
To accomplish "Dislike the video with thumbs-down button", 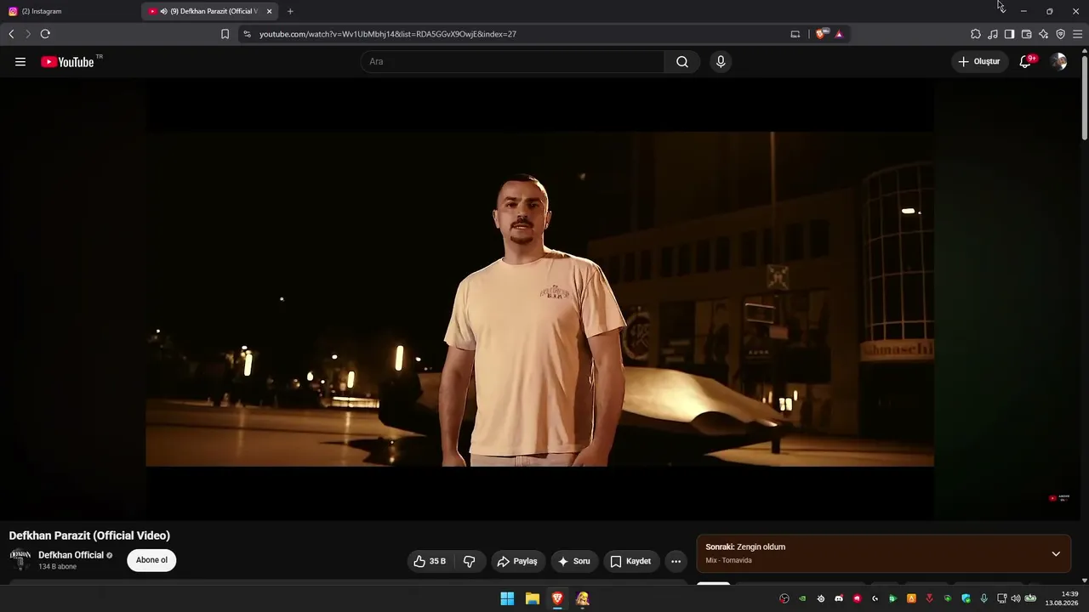I will (x=469, y=561).
